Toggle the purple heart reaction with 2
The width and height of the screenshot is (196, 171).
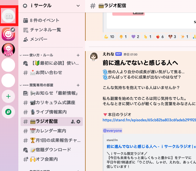tap(135, 37)
